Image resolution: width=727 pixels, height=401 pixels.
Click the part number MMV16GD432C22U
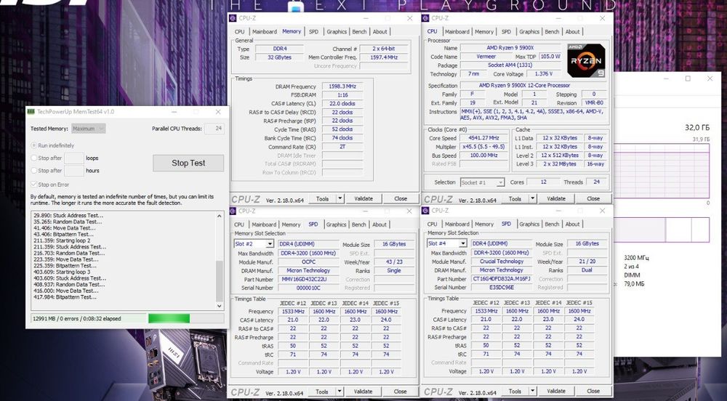pyautogui.click(x=308, y=279)
